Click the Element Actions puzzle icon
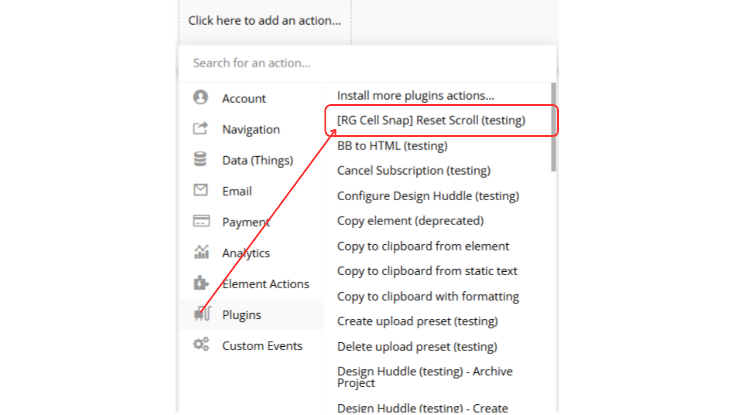Image resolution: width=738 pixels, height=415 pixels. [201, 283]
